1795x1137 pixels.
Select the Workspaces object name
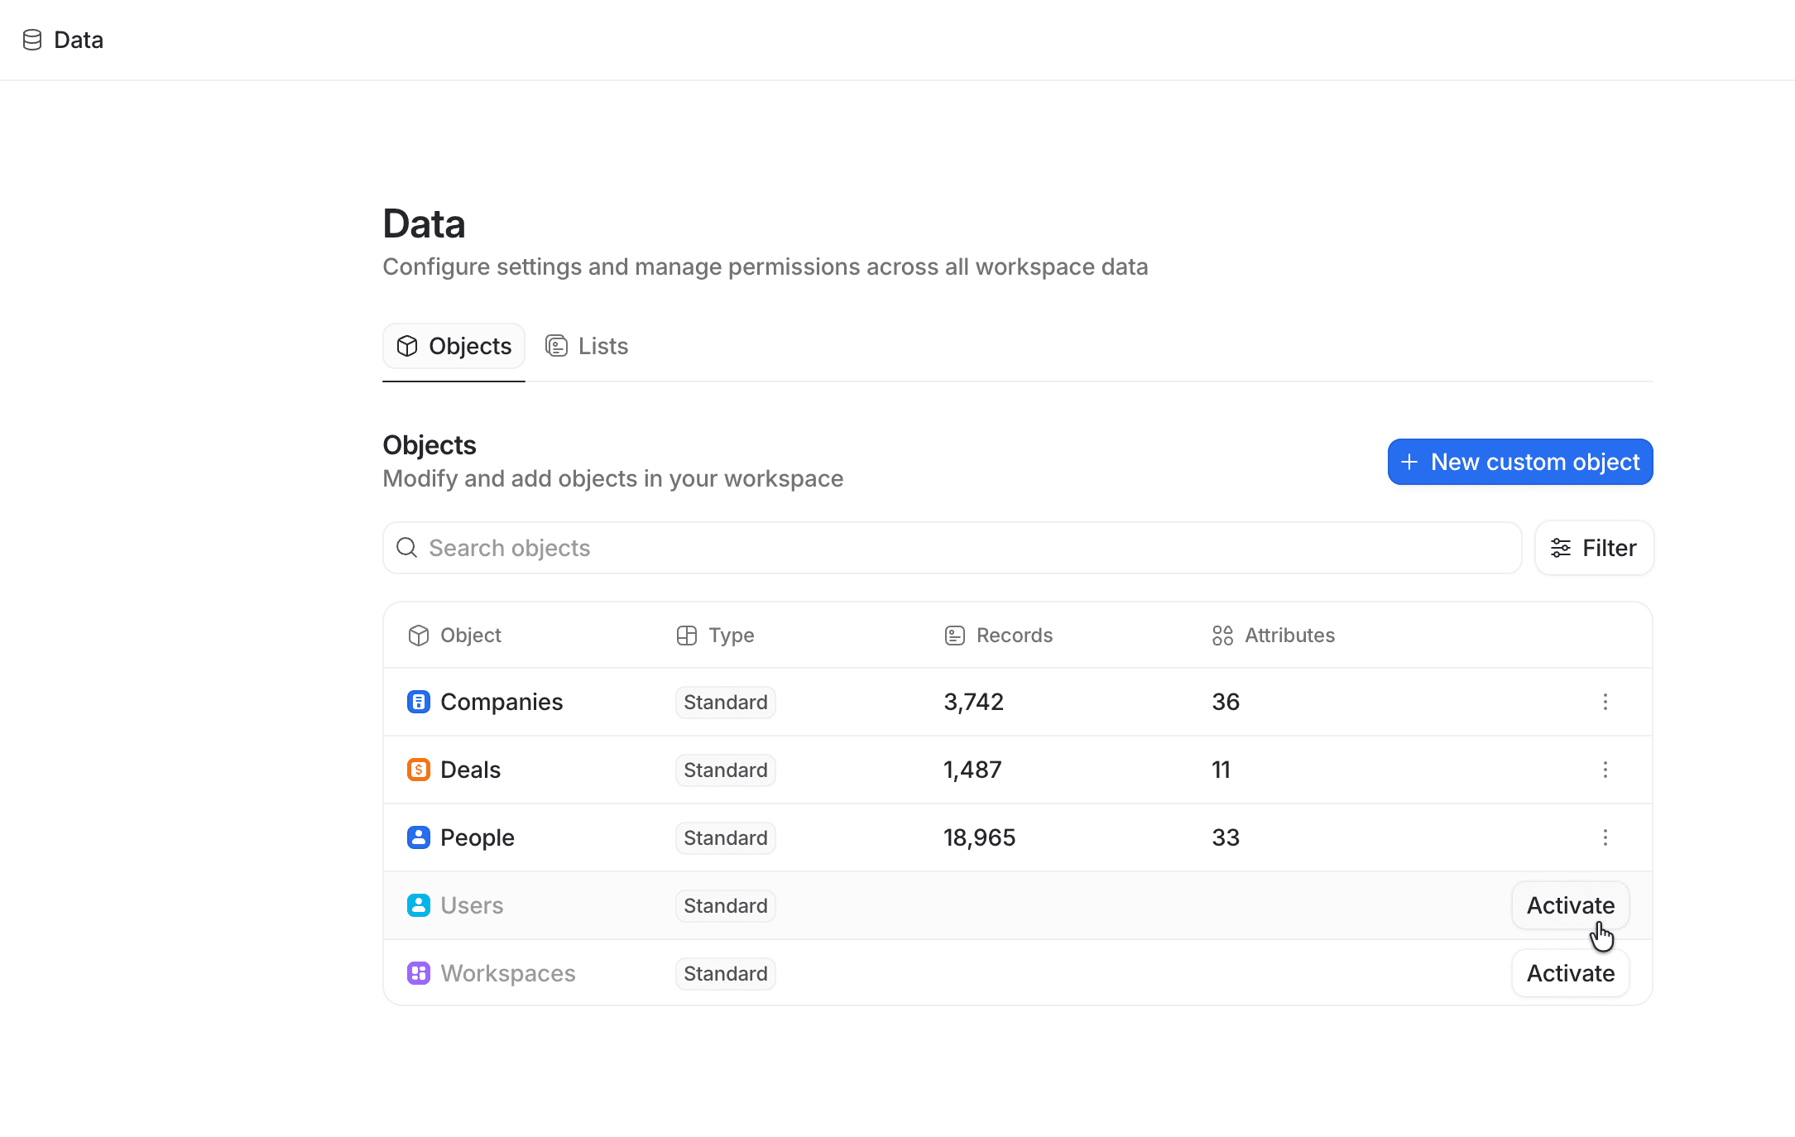click(508, 973)
